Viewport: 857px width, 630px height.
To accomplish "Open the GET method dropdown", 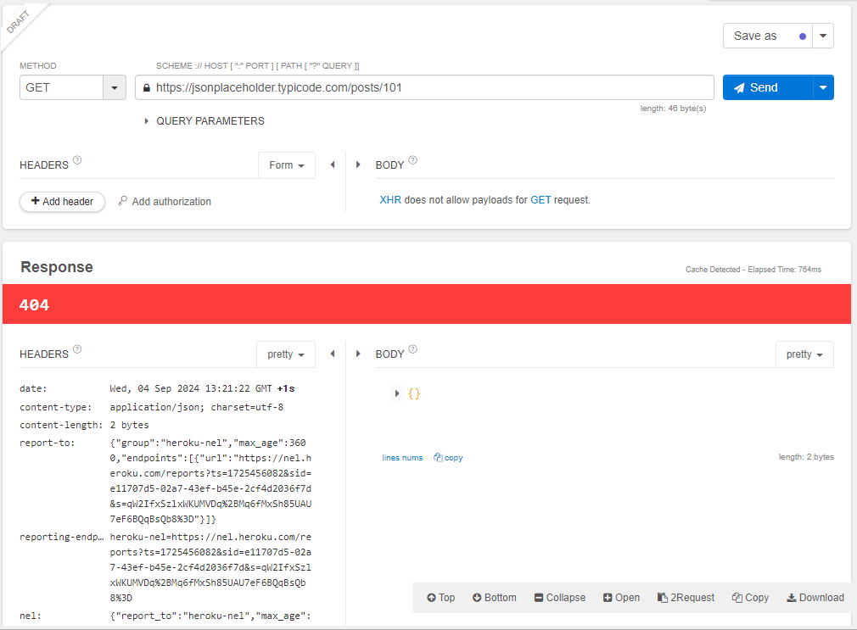I will pyautogui.click(x=115, y=87).
